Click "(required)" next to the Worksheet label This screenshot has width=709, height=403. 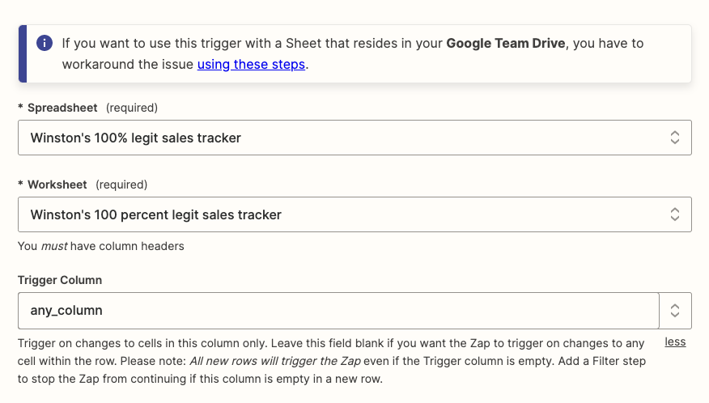click(121, 185)
